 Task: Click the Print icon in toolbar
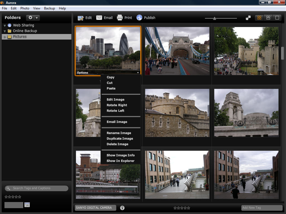(x=120, y=18)
